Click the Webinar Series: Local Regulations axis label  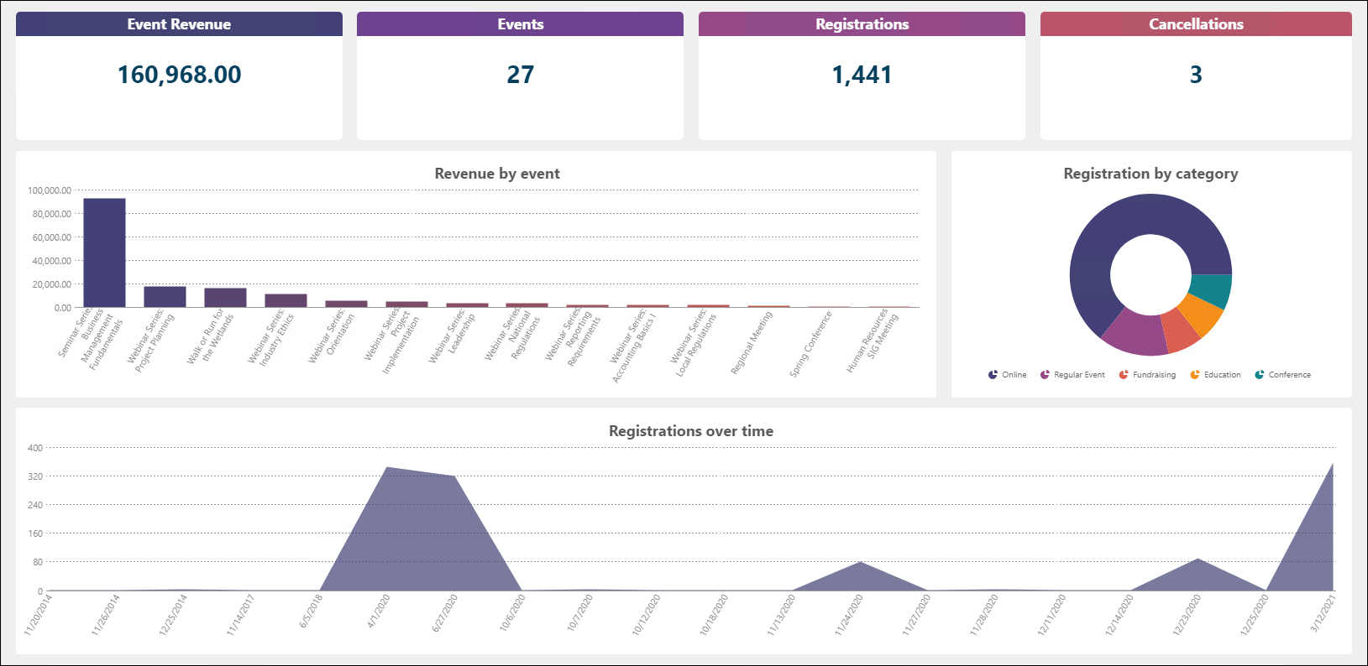click(694, 343)
